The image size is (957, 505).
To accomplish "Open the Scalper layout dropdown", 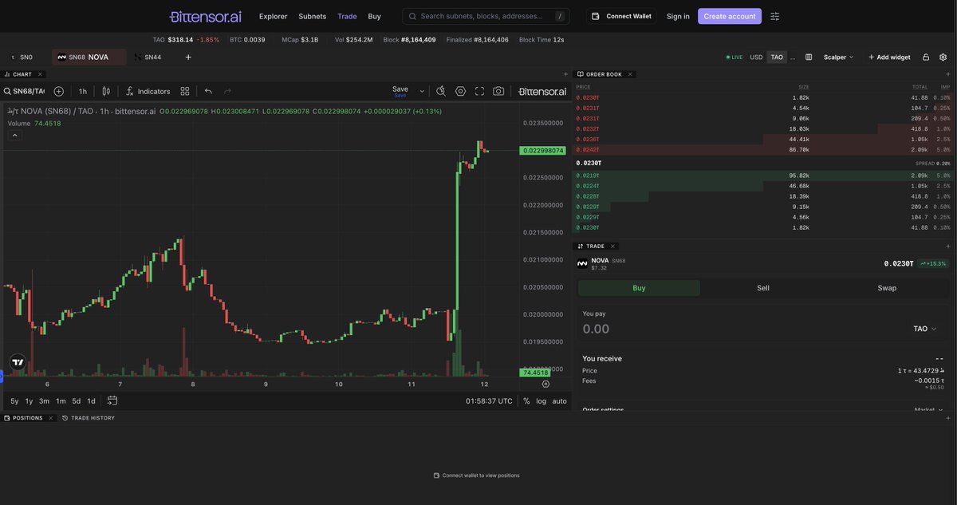I will (x=838, y=57).
